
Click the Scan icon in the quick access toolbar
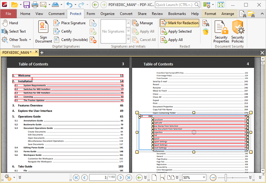point(55,5)
